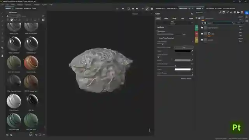Viewport: 249px width, 140px height.
Task: Toggle the rough channel button
Action: click(174, 19)
